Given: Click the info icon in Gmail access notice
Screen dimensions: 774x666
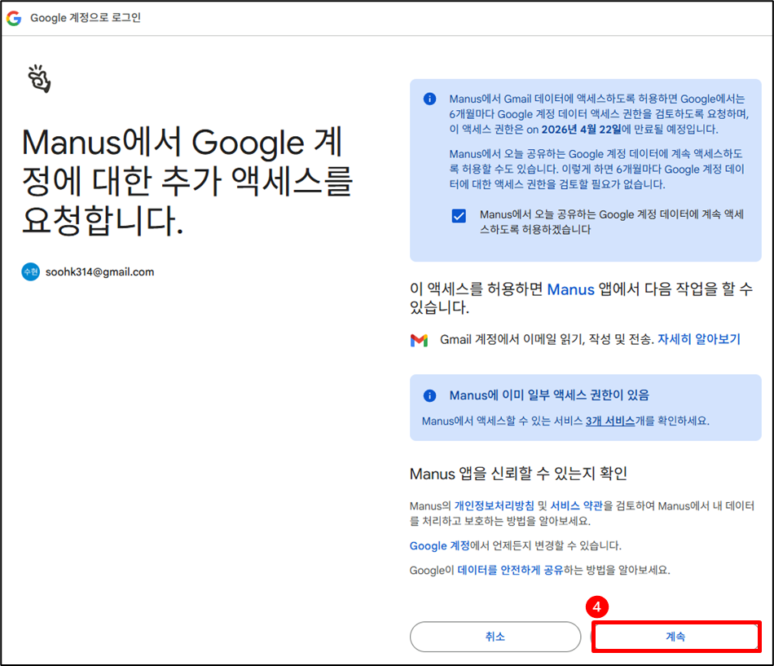Looking at the screenshot, I should point(430,99).
